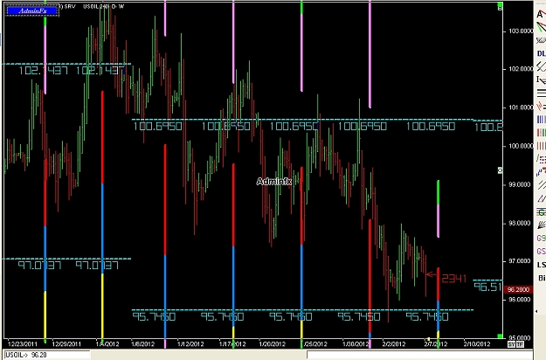Select the green slash dotted lines tool
Viewport: 546px width, 360px height.
coord(541,159)
